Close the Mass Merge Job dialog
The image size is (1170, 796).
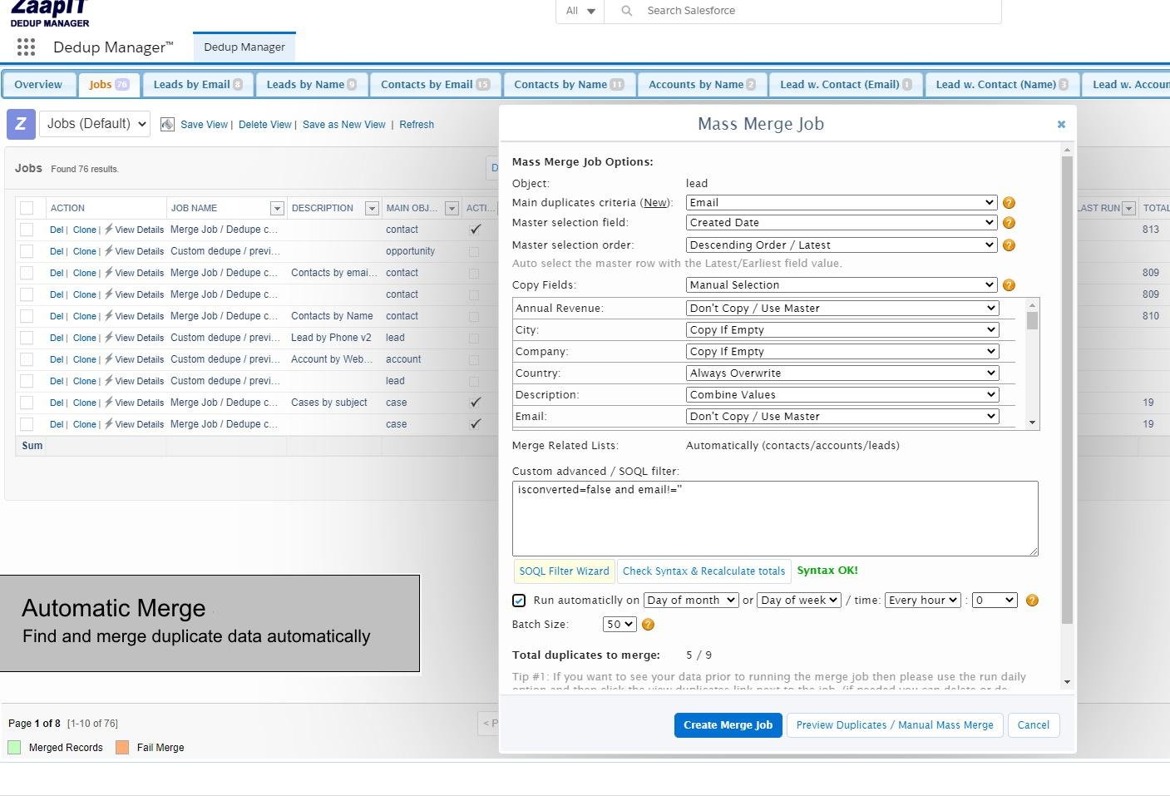pos(1061,124)
